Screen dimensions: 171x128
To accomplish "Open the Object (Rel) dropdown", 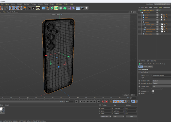I will tap(106, 117).
